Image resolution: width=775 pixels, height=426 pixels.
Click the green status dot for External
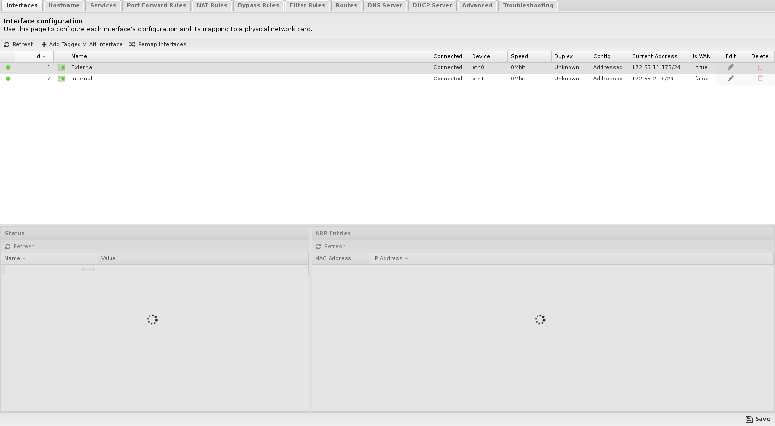pyautogui.click(x=8, y=67)
